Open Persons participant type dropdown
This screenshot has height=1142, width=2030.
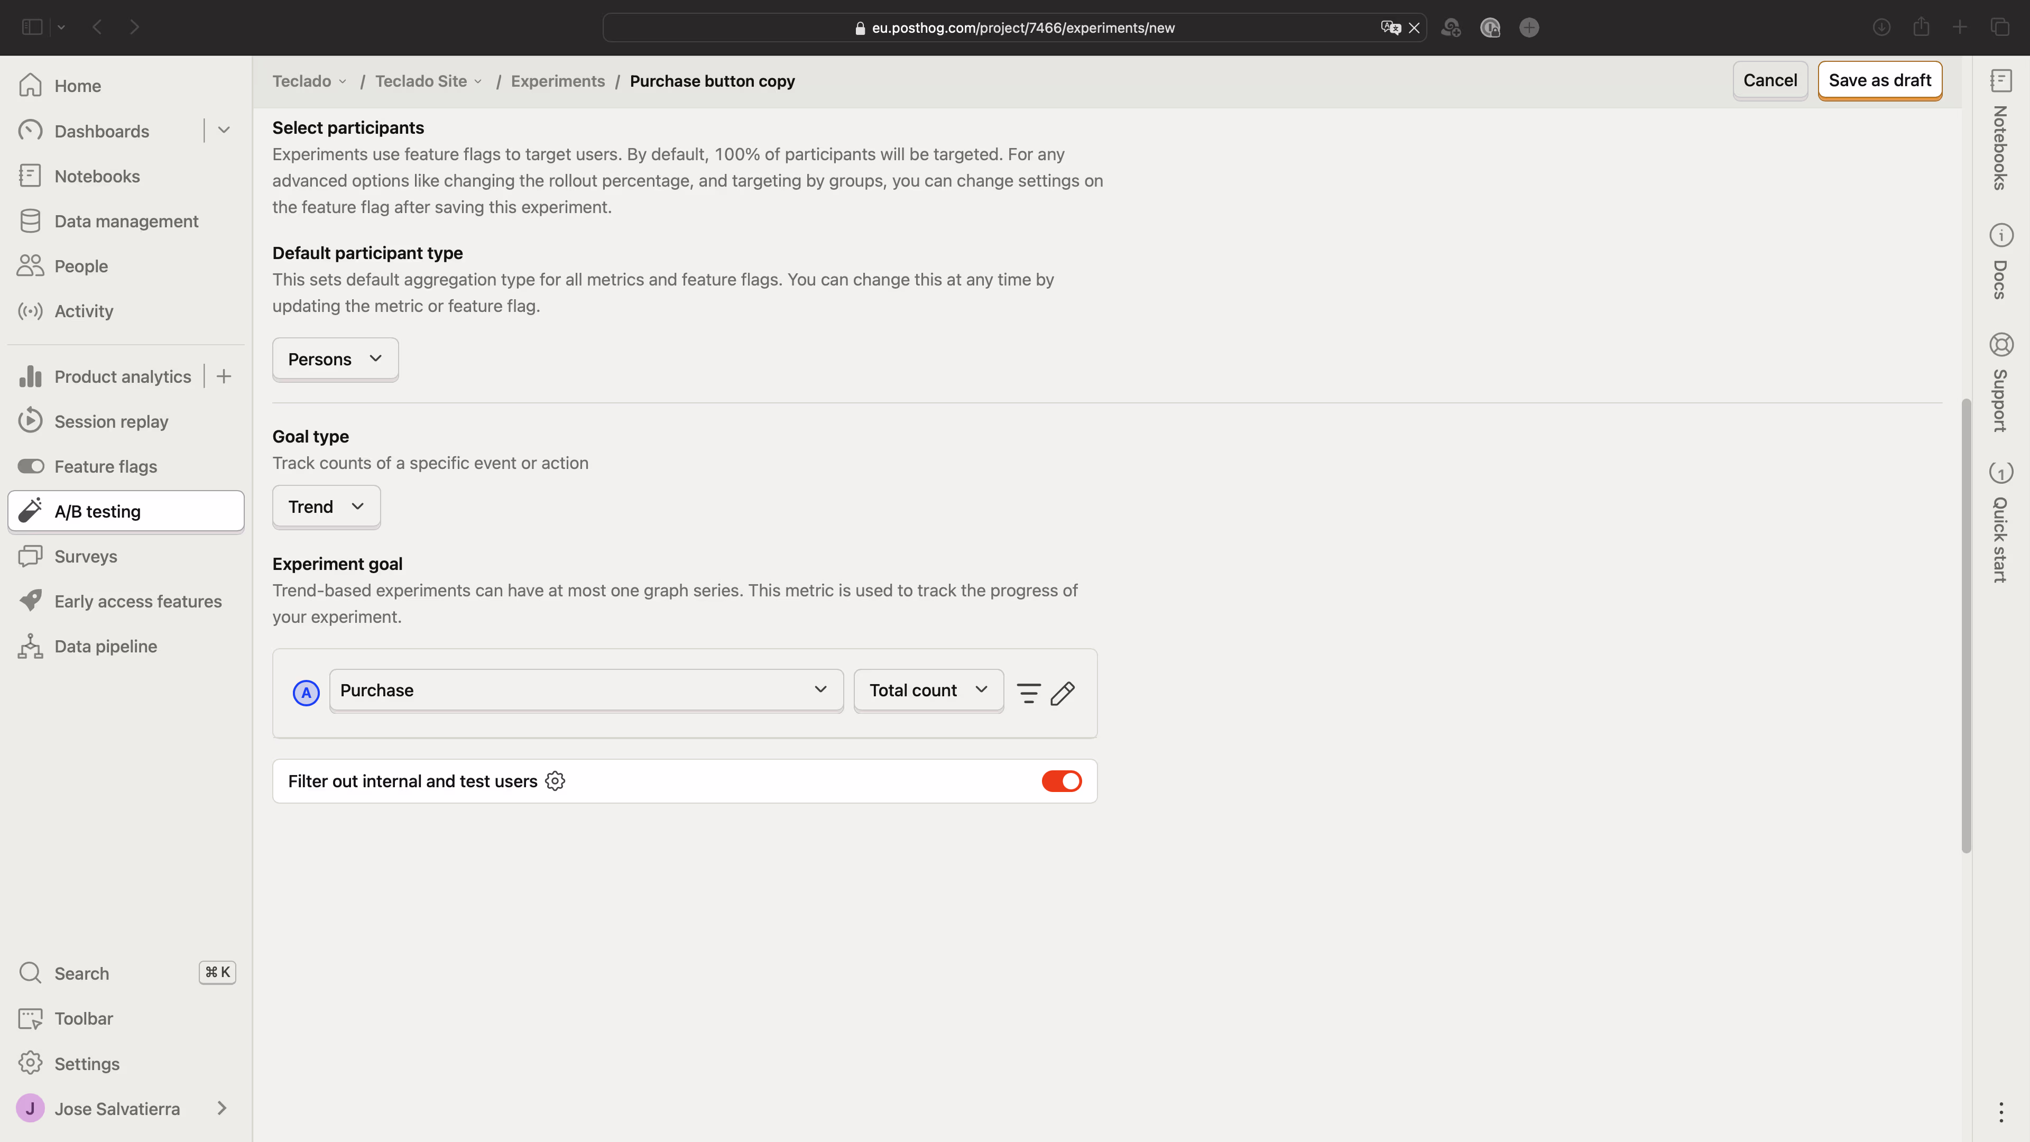coord(335,358)
